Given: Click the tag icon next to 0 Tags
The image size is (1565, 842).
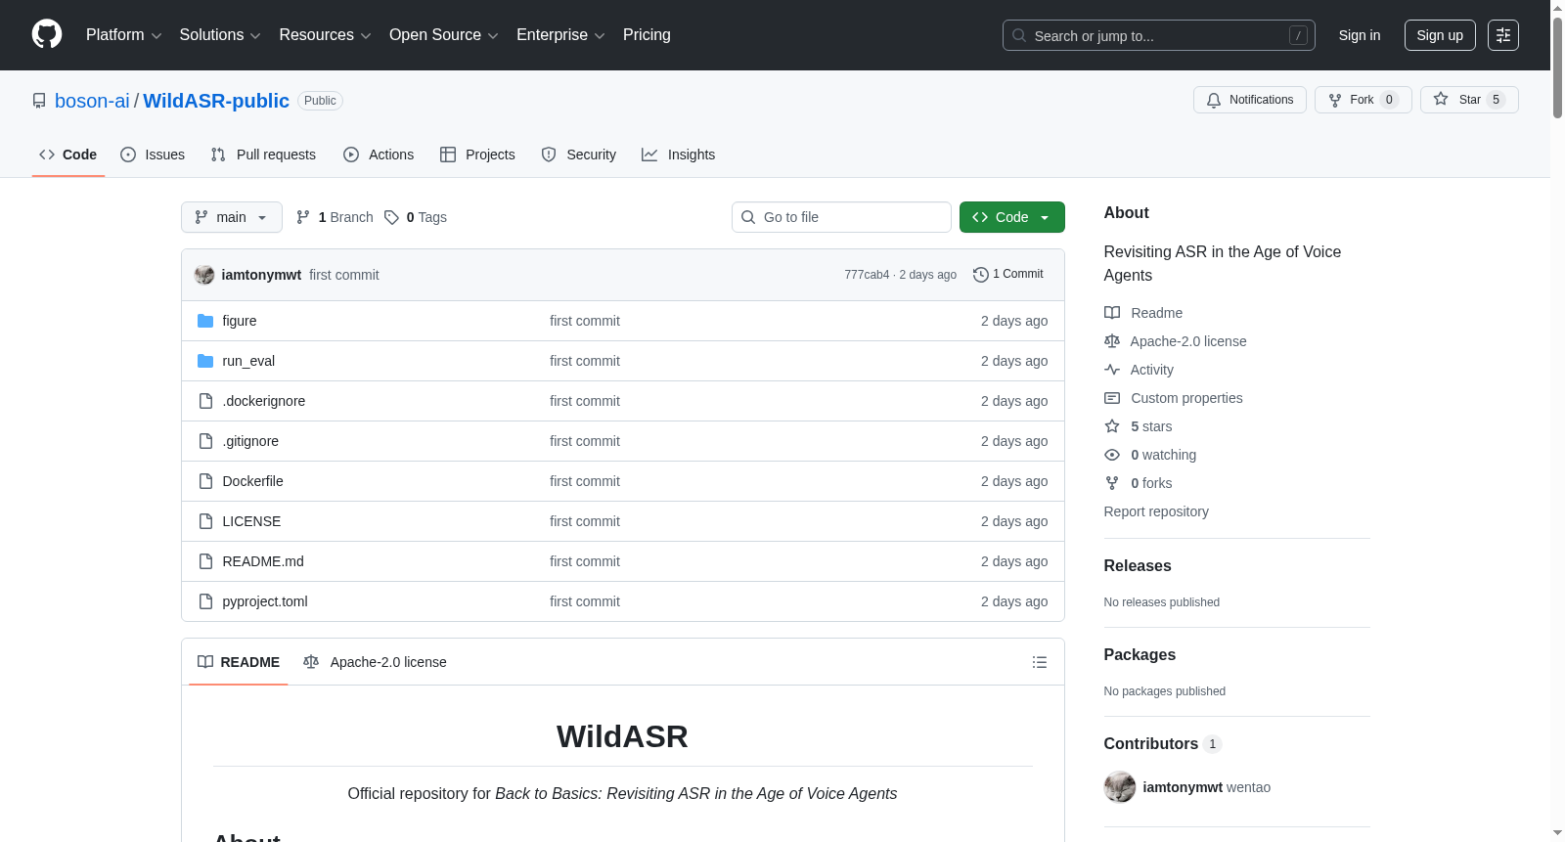Looking at the screenshot, I should pos(391,217).
